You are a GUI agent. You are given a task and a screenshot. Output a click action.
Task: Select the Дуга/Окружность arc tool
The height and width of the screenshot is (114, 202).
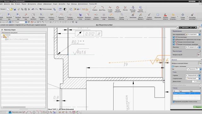tap(102, 9)
